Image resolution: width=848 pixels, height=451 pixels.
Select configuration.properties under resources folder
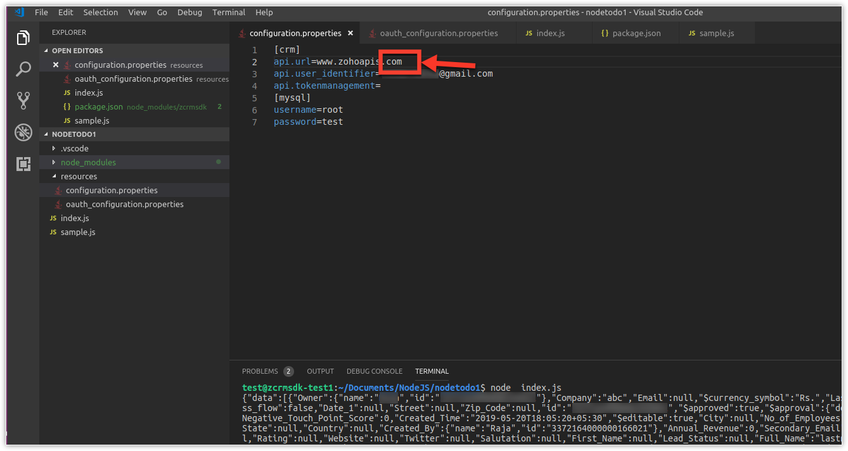134,190
